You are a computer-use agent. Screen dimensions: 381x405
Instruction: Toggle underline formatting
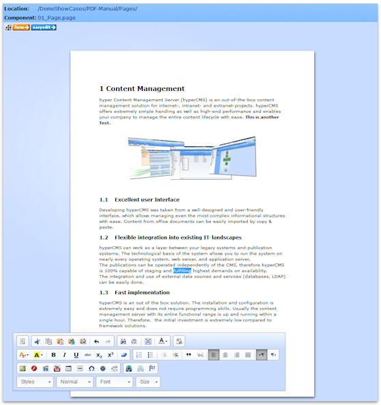tap(76, 355)
